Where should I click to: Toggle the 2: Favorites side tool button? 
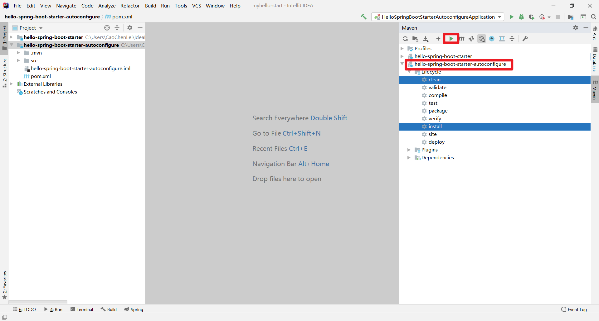pos(4,285)
